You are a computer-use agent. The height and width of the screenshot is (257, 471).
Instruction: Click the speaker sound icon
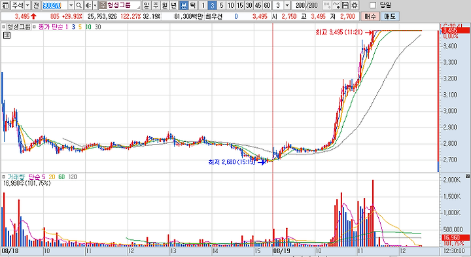coord(88,5)
